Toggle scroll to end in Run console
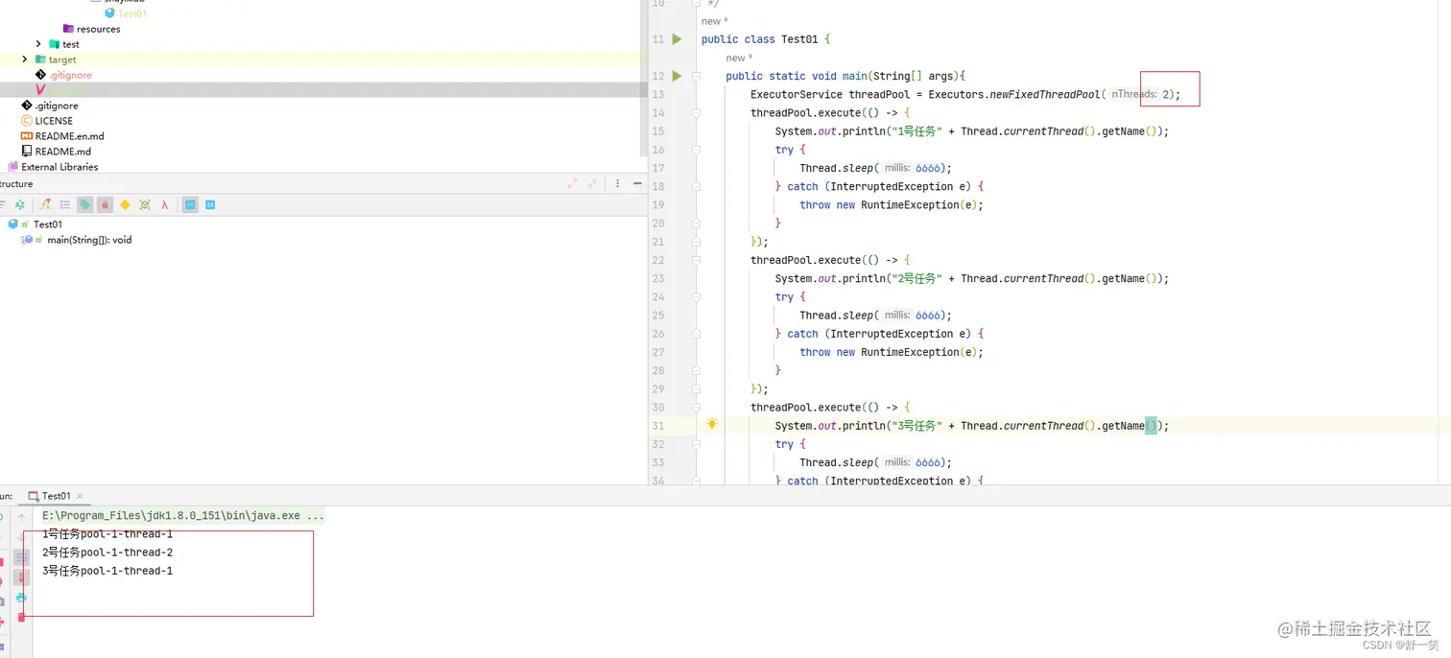Screen dimensions: 1451x658 pyautogui.click(x=21, y=577)
